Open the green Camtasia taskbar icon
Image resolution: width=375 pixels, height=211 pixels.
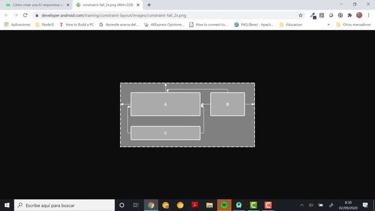254,205
